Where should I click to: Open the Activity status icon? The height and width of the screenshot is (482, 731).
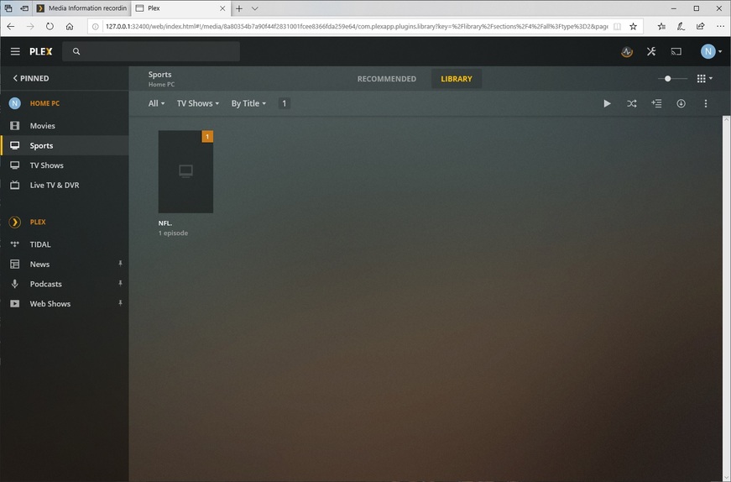(627, 51)
